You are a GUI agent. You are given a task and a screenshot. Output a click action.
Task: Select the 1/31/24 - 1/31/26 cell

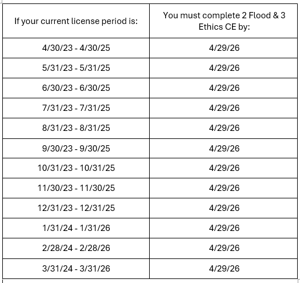pos(76,228)
